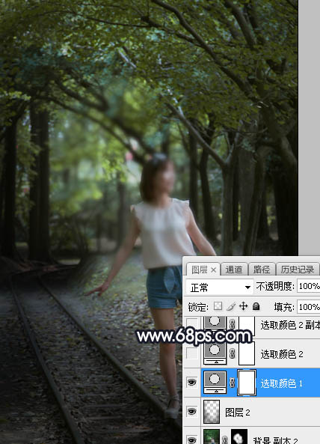
Task: Click the mask link icon of 选取颜色 2
Action: pyautogui.click(x=232, y=353)
